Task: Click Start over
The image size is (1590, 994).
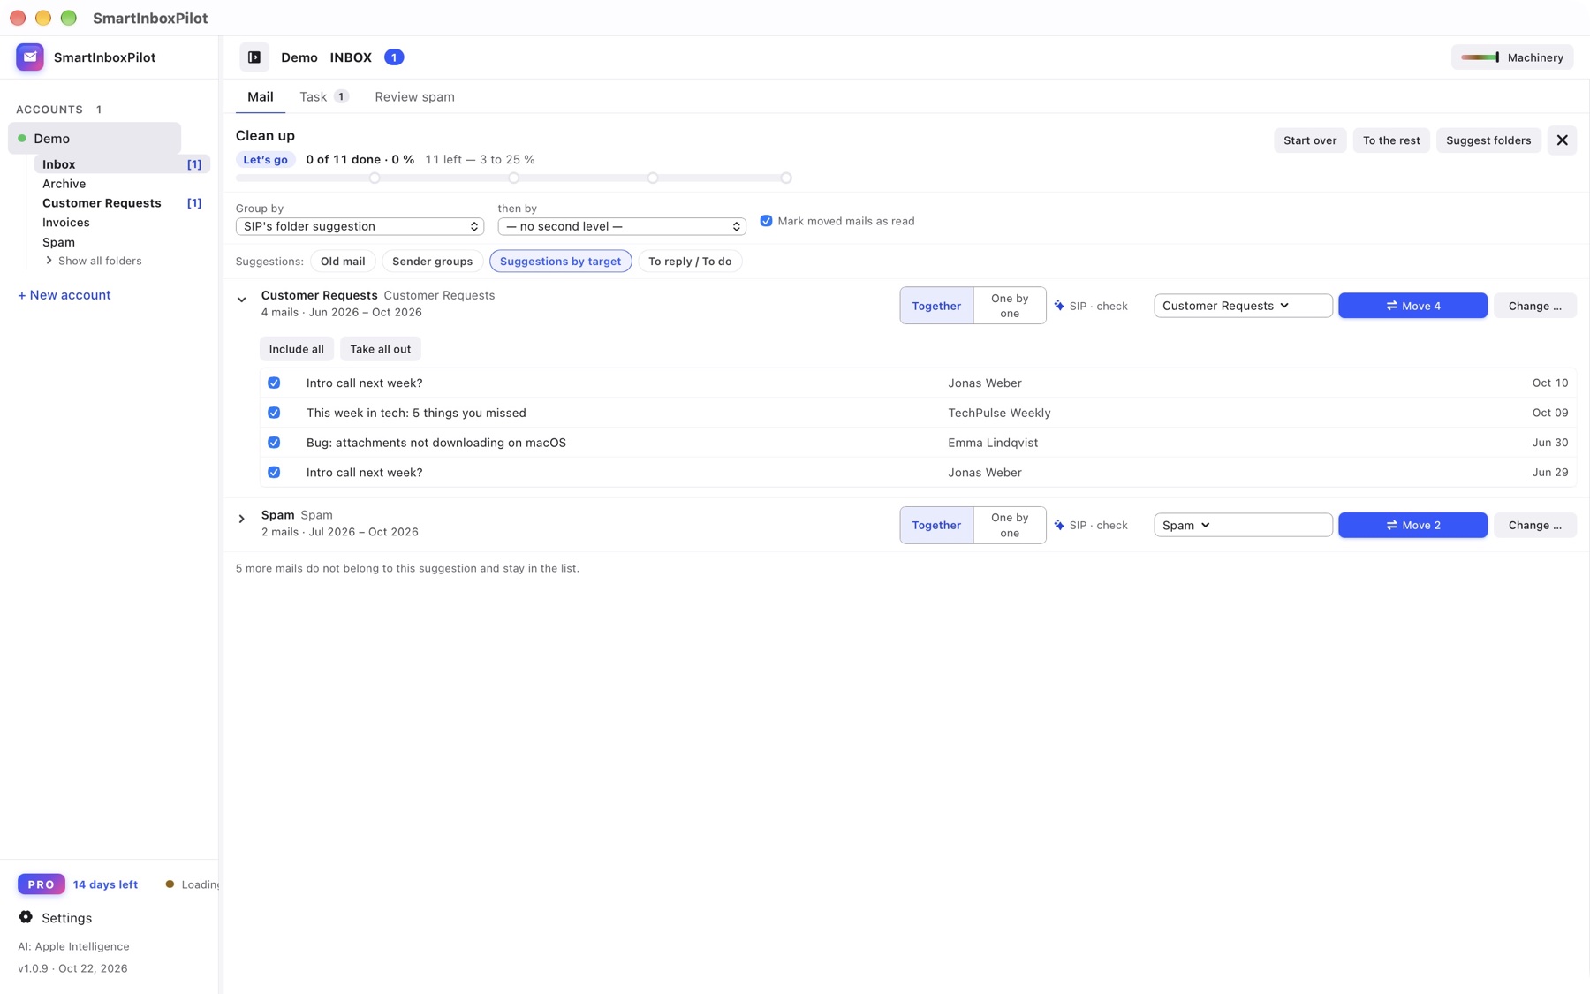Action: tap(1310, 140)
